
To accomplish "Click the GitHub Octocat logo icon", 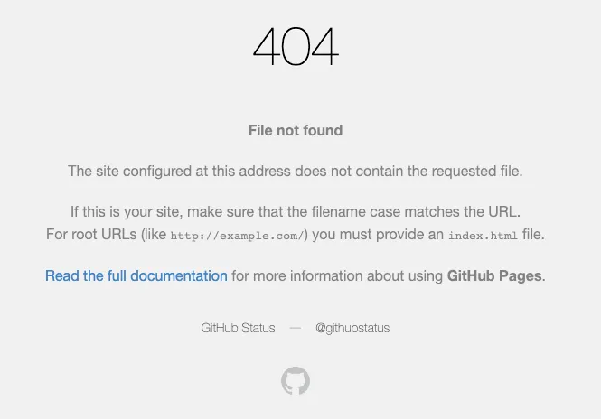I will coord(296,381).
